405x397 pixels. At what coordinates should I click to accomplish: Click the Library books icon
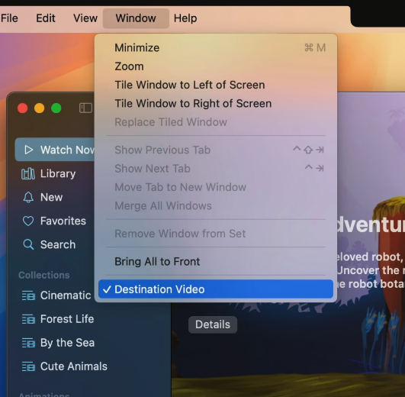[x=28, y=174]
